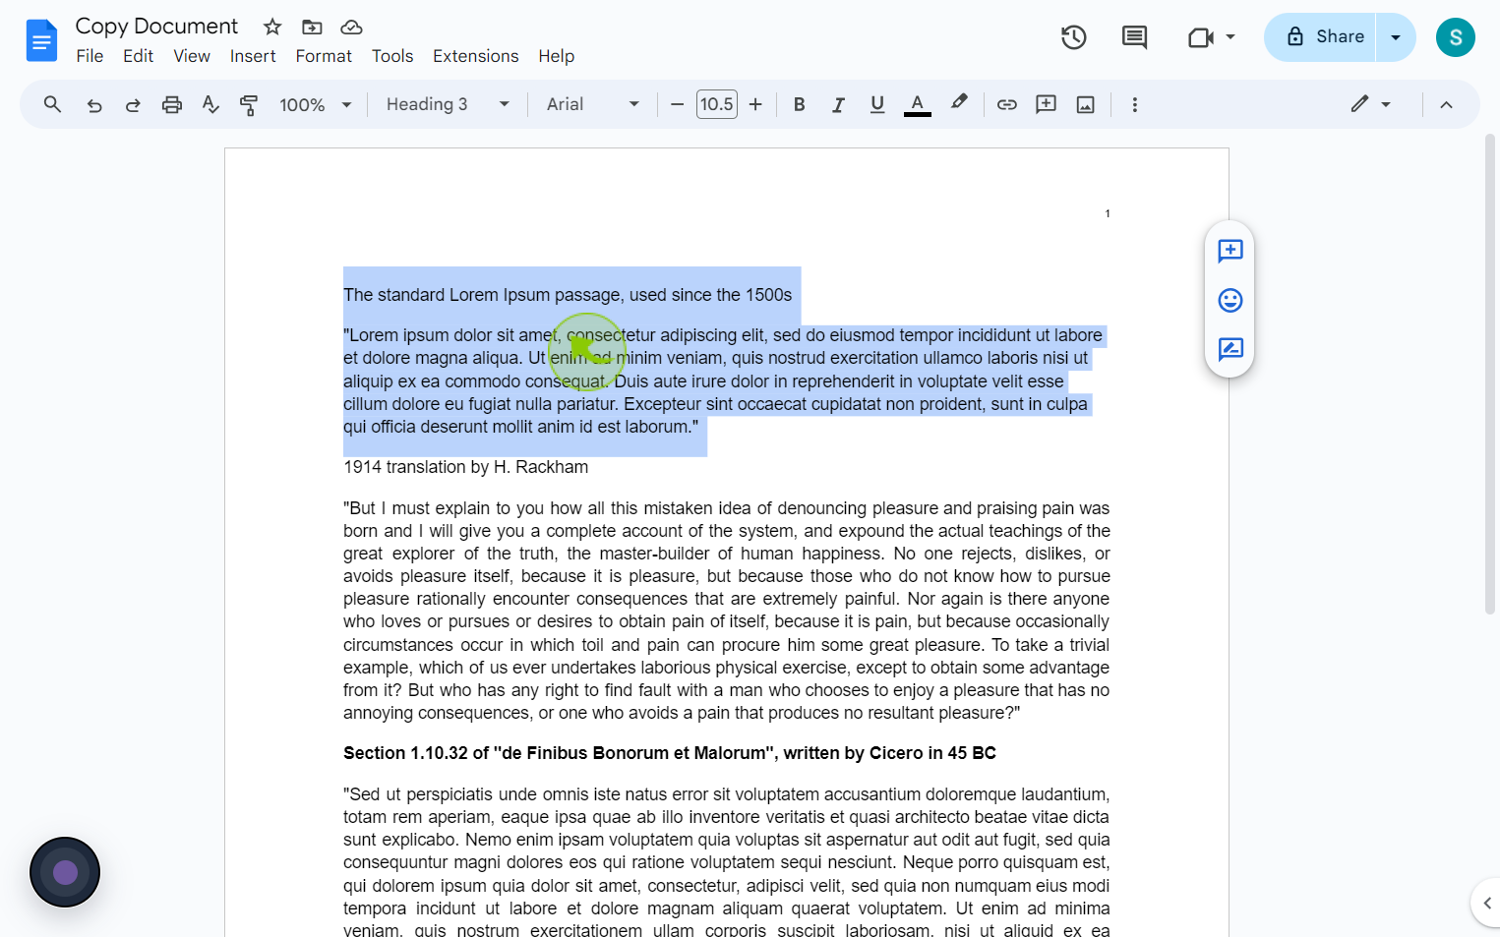Insert a link

coord(1007,104)
